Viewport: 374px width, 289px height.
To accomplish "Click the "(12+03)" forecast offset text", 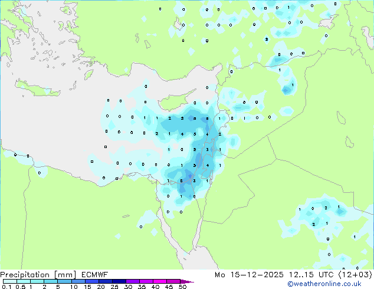I will click(x=355, y=275).
